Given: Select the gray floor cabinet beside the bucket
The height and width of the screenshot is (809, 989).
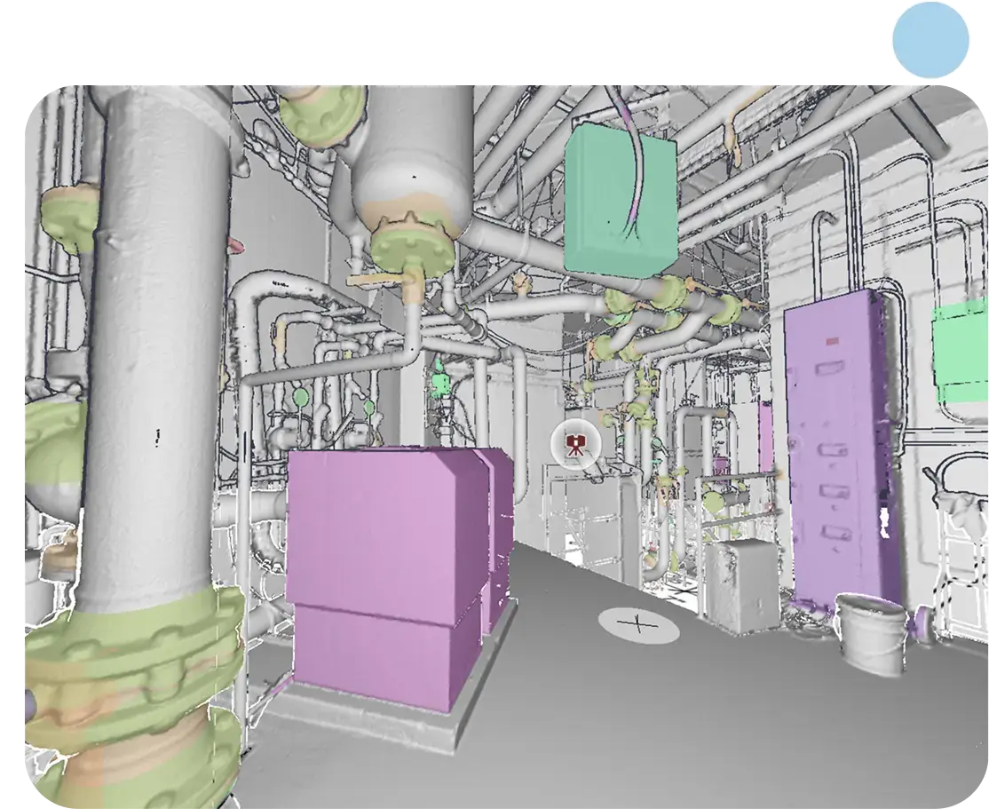Looking at the screenshot, I should coord(741,586).
